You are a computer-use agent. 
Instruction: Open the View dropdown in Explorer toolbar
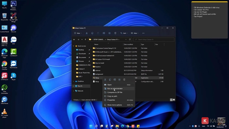tap(135, 33)
